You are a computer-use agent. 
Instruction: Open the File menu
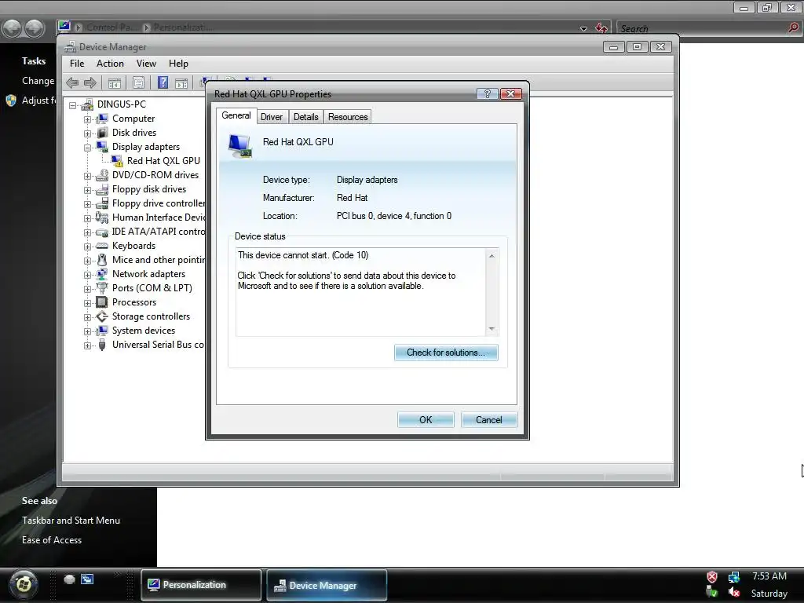(x=77, y=64)
